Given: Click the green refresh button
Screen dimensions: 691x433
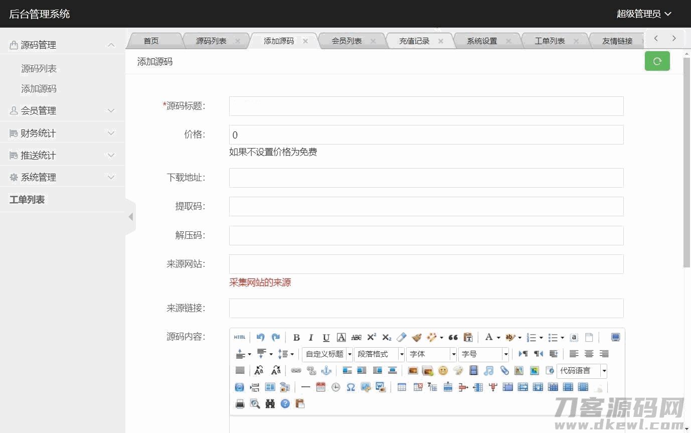Looking at the screenshot, I should click(657, 62).
